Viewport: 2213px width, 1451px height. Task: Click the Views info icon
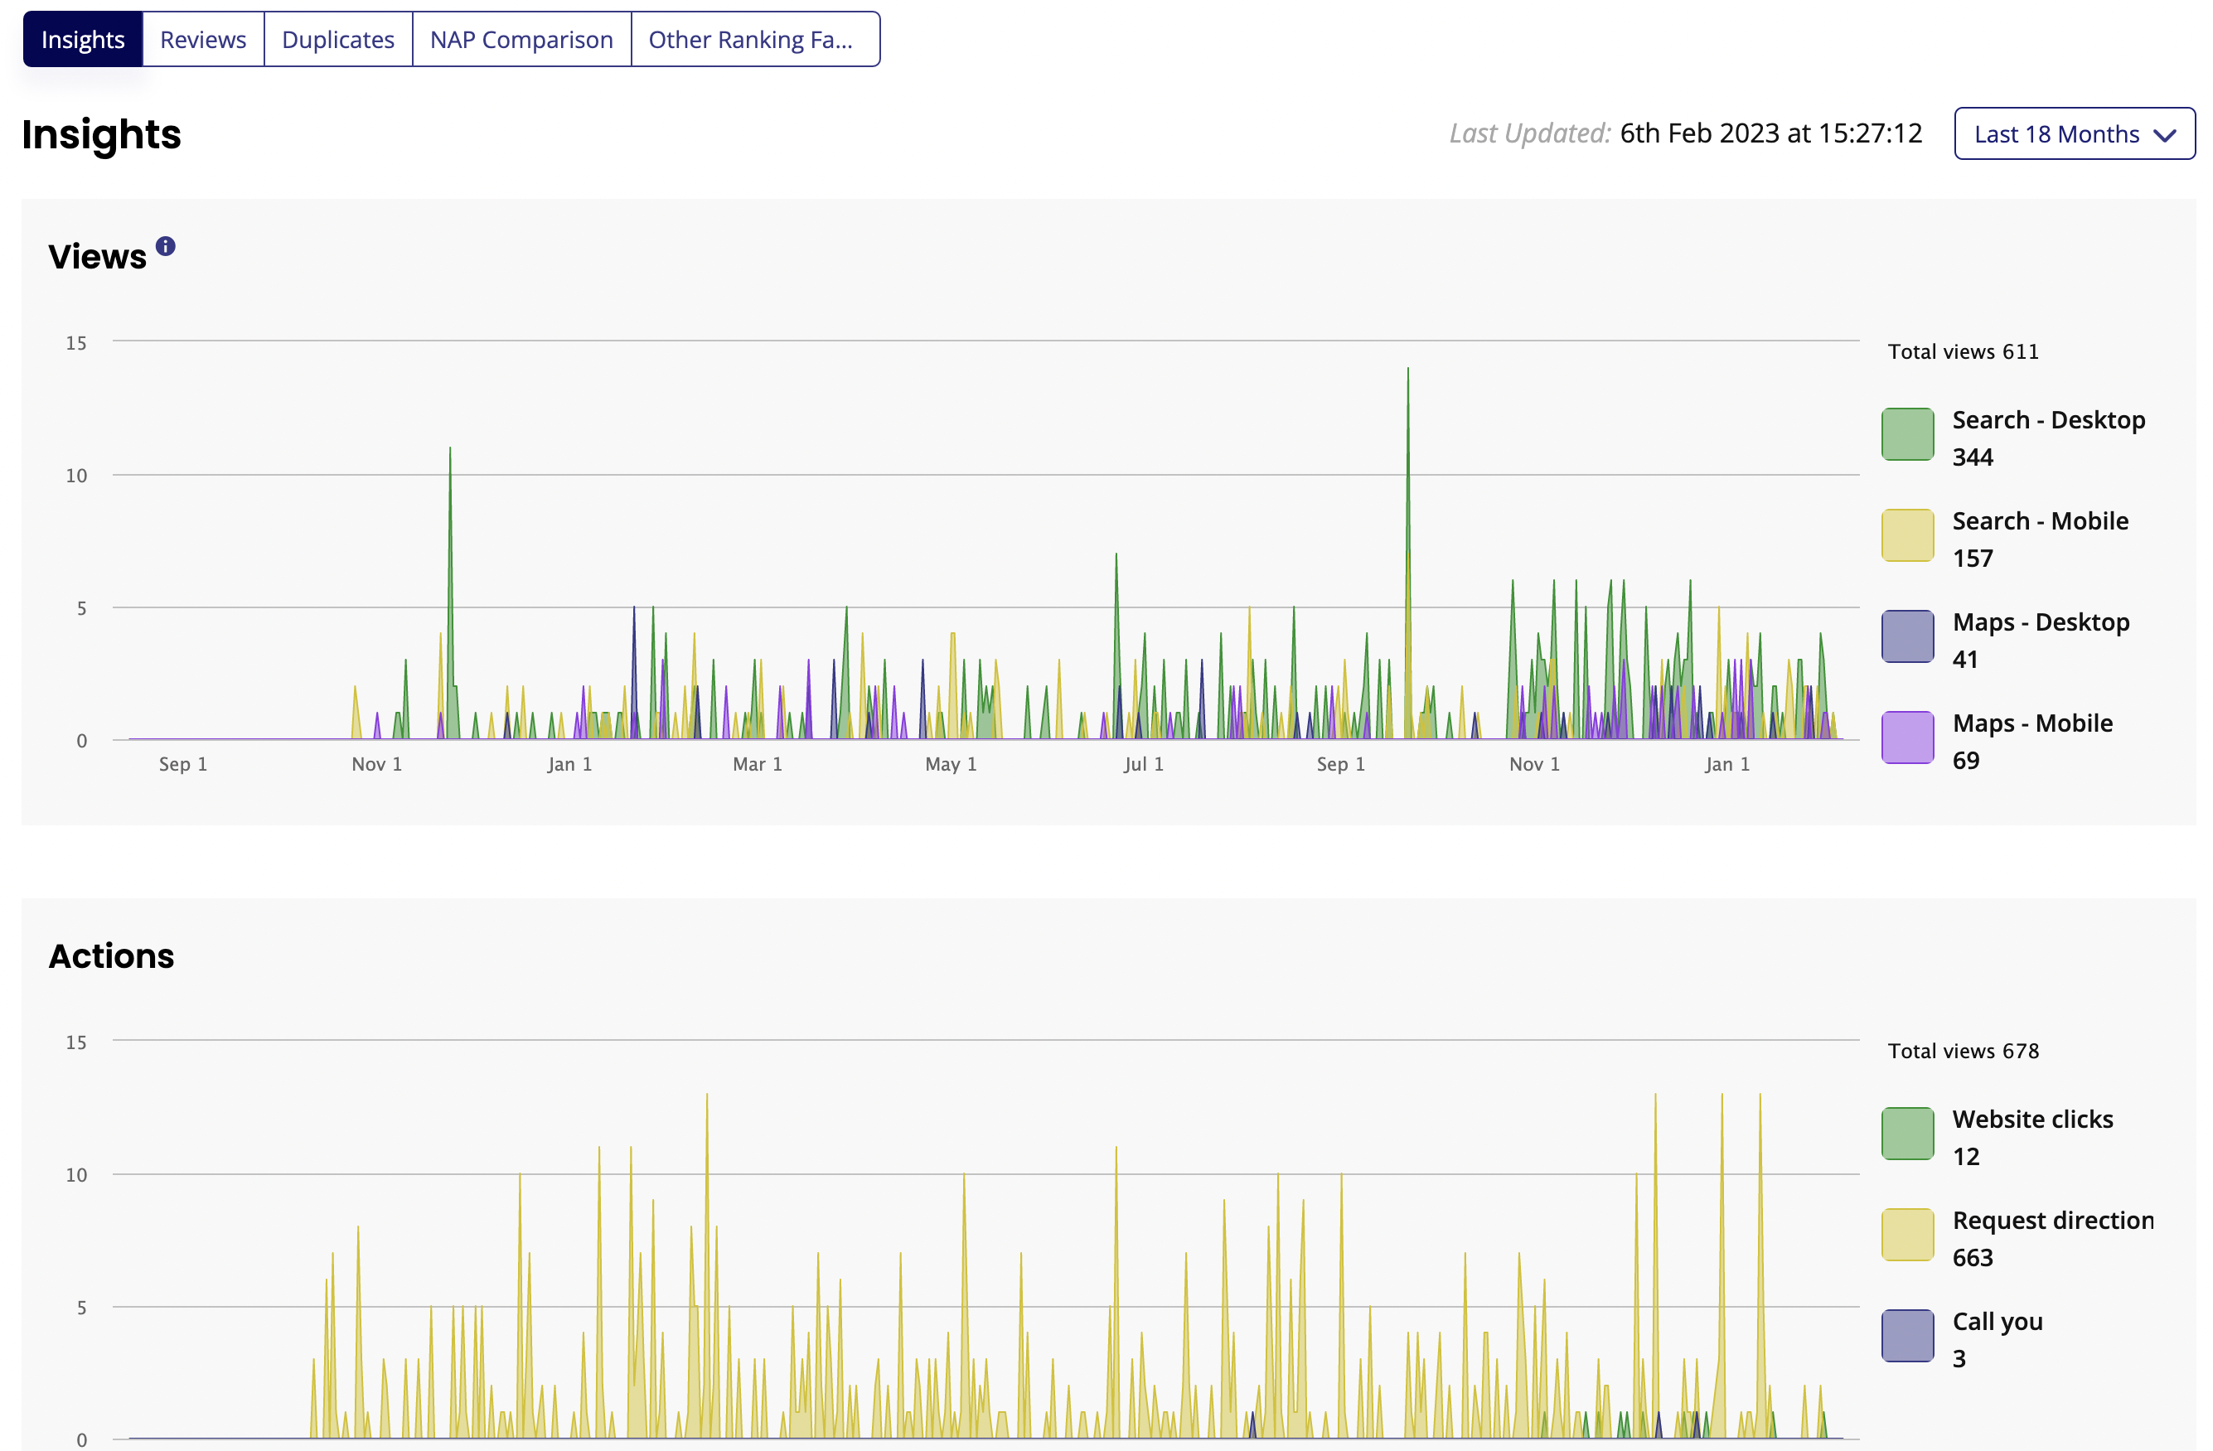pos(166,246)
